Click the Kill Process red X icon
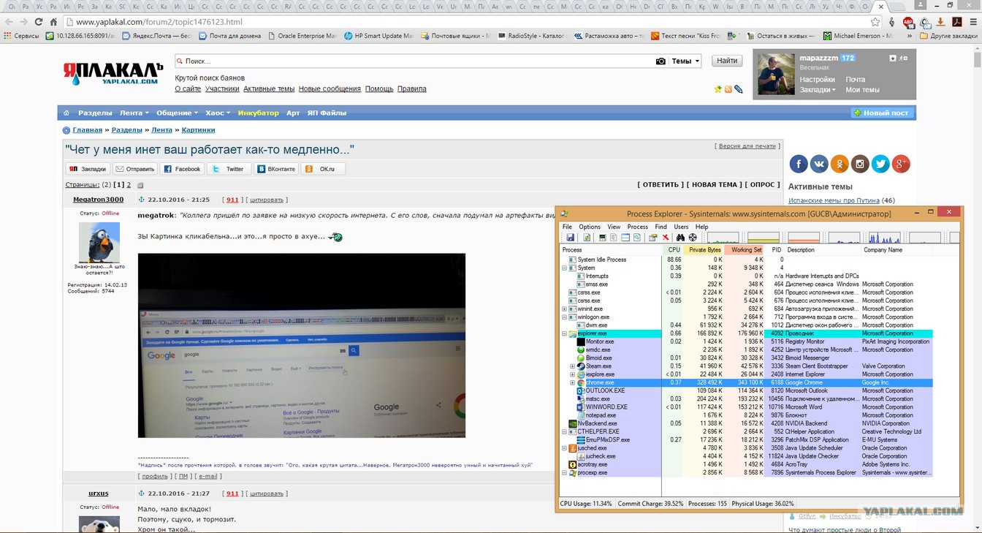Viewport: 982px width, 533px height. click(666, 237)
